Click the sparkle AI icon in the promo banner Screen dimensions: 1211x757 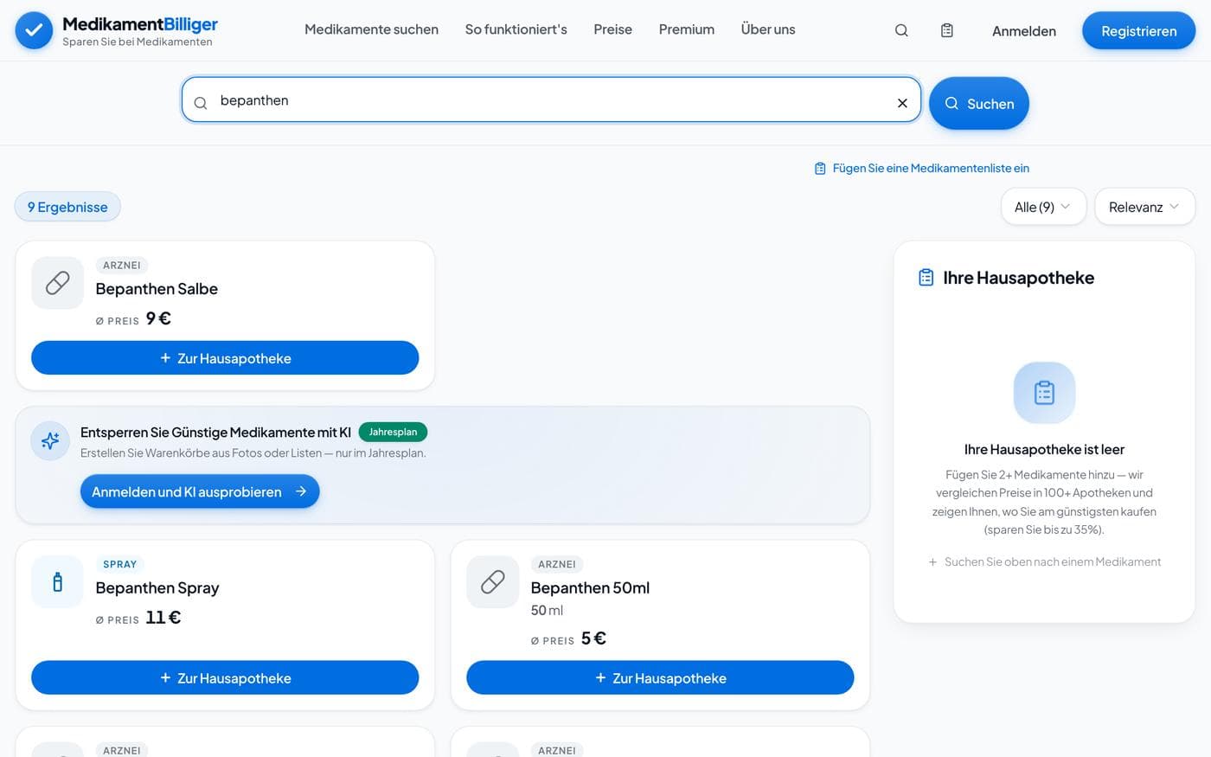(x=50, y=441)
